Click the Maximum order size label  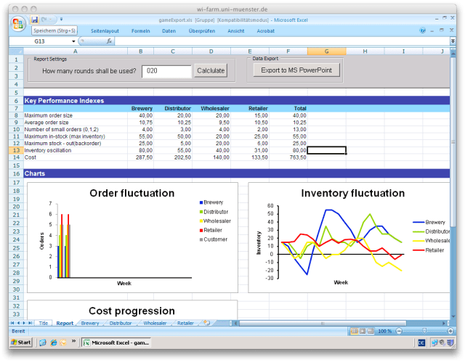49,115
